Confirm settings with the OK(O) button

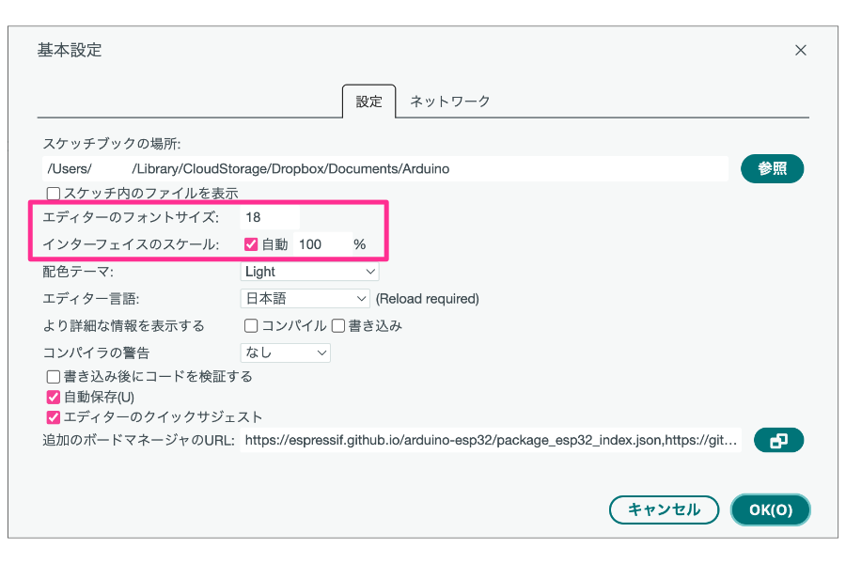pos(771,510)
